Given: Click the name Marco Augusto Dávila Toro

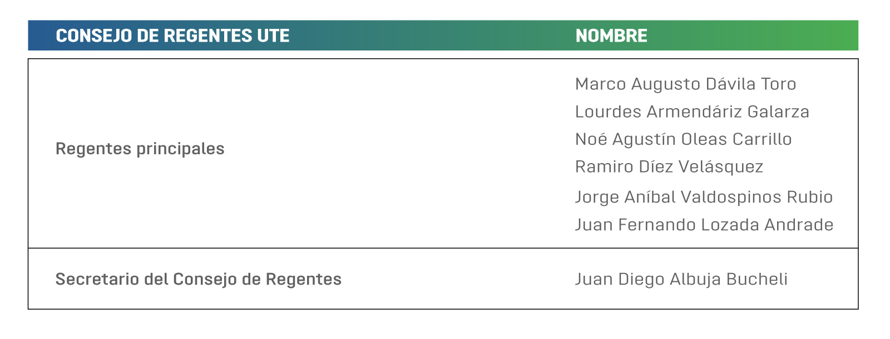Looking at the screenshot, I should pos(685,84).
